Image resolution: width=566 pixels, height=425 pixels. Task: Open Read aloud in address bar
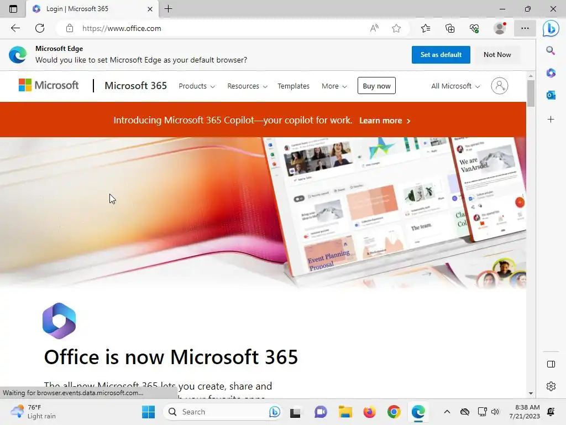[x=374, y=28]
